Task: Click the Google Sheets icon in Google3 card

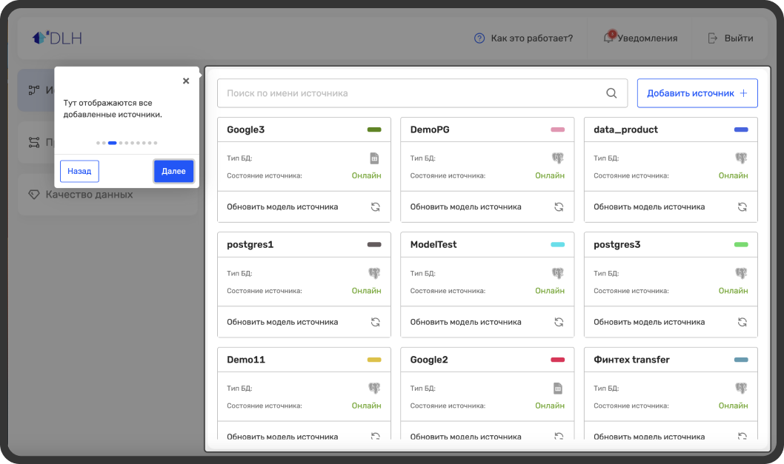Action: pos(374,158)
